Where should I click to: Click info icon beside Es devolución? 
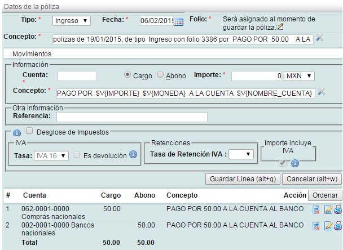point(134,155)
